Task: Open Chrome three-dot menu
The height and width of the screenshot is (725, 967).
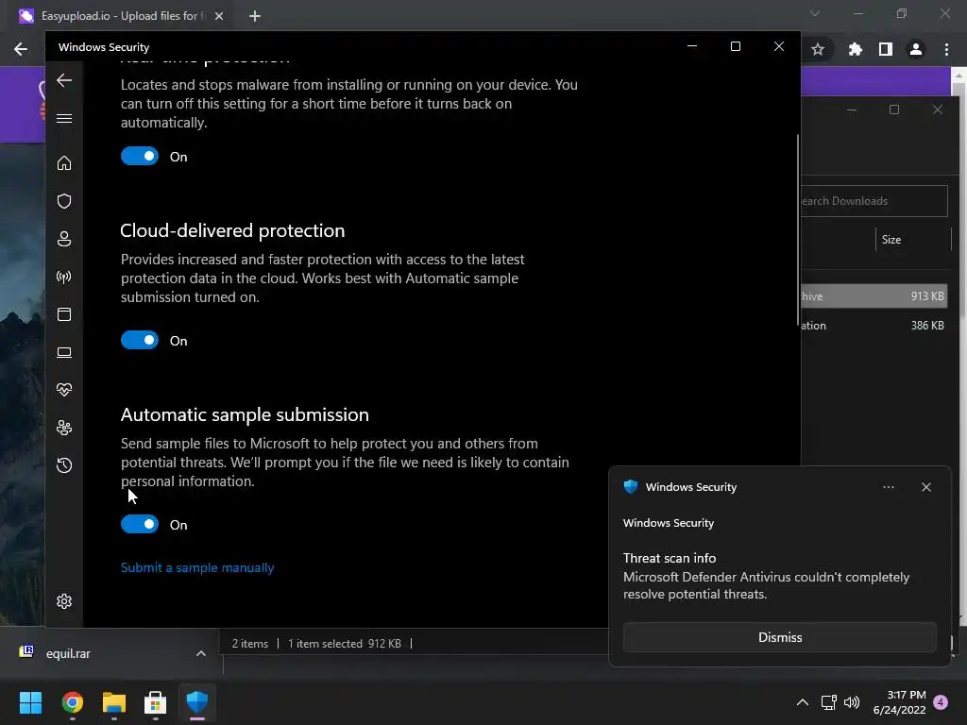Action: [x=946, y=49]
